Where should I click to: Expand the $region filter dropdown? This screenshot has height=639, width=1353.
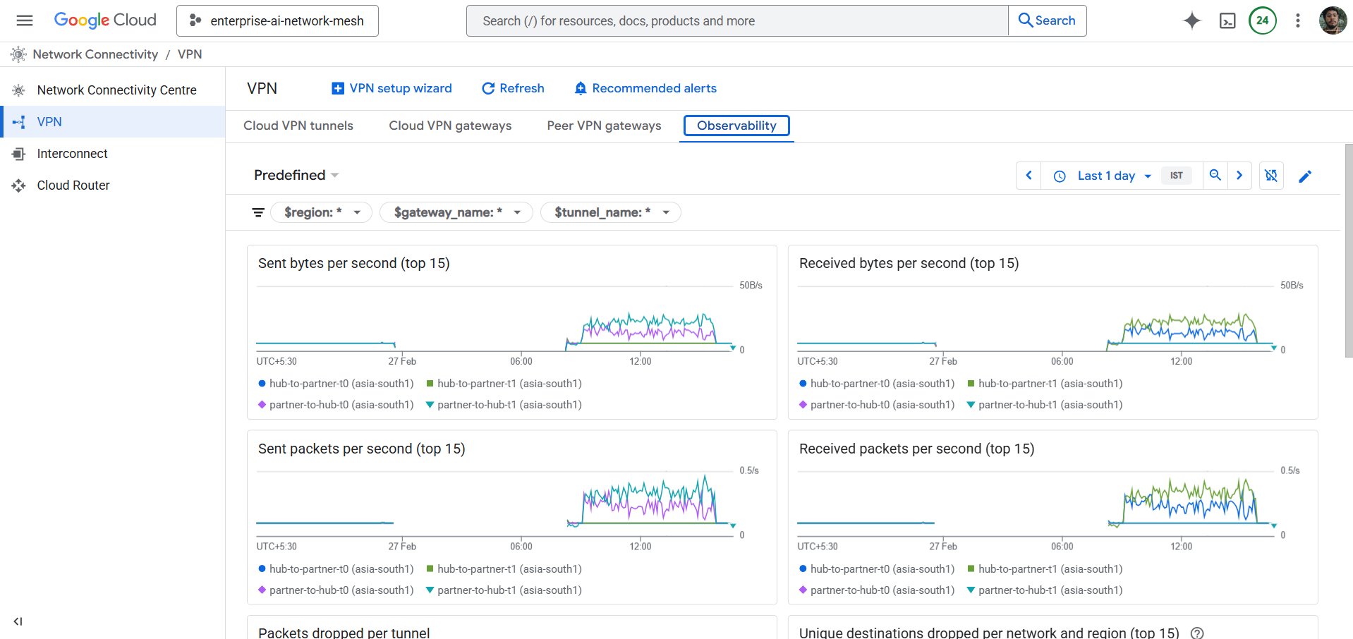(322, 212)
